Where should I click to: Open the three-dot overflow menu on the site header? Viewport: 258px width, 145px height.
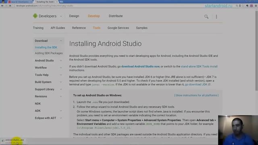[216, 17]
